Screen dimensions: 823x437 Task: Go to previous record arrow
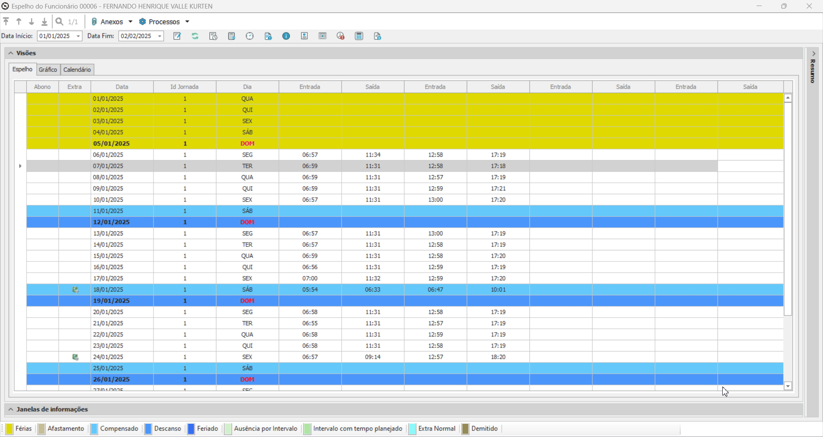[x=19, y=21]
